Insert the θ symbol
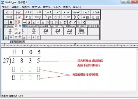Viewport: 138px width, 99px height. pyautogui.click(x=11, y=22)
